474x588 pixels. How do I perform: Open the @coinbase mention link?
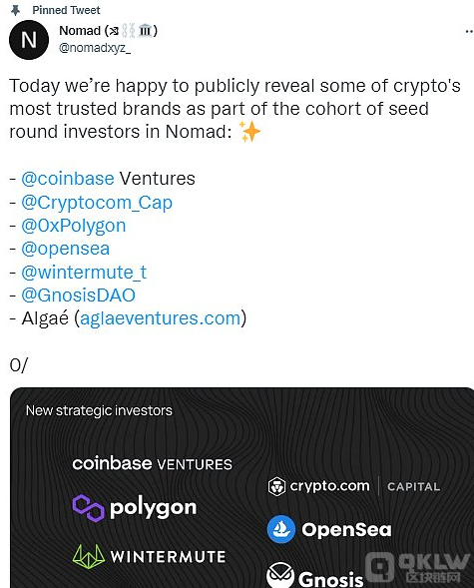68,179
